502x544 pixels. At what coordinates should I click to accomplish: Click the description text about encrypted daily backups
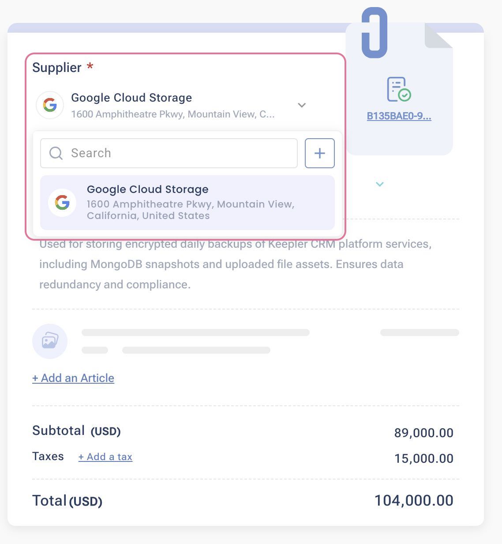[221, 264]
